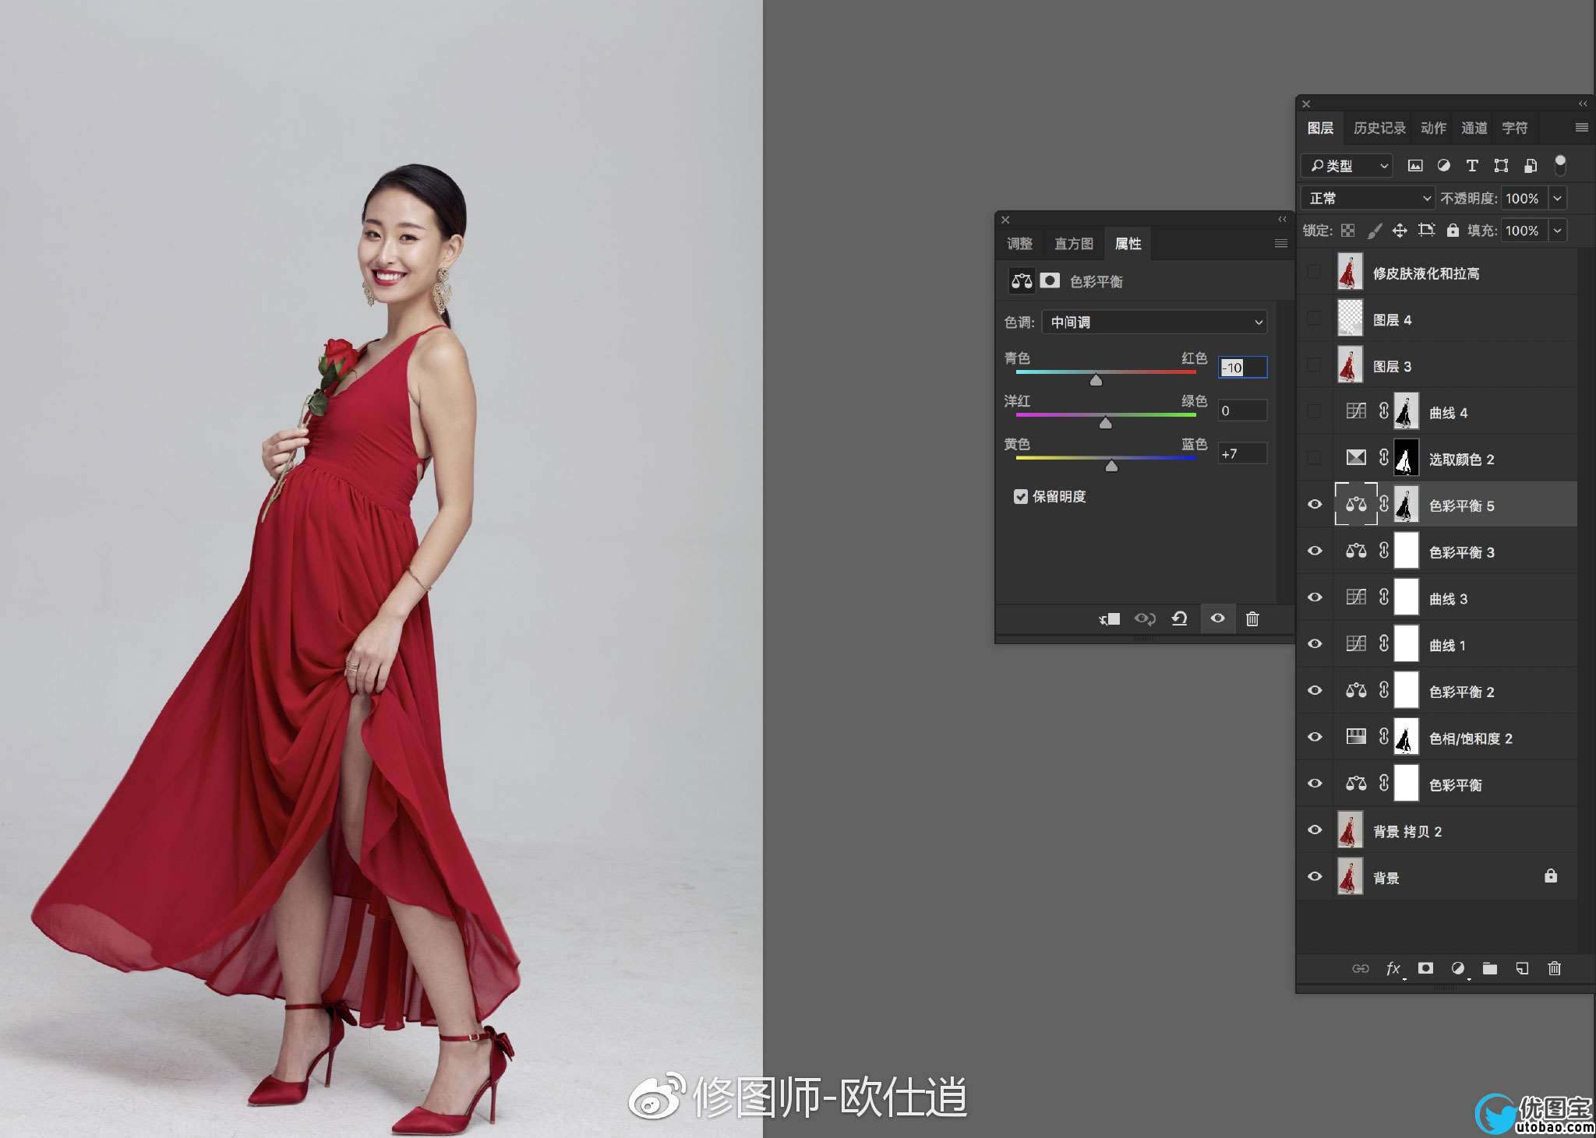Screen dimensions: 1596x1138
Task: Delete the adjustment layer in the Properties panel
Action: coord(1252,618)
